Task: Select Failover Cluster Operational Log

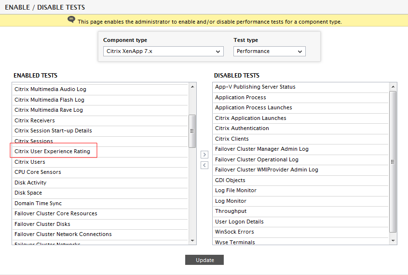Action: point(301,159)
